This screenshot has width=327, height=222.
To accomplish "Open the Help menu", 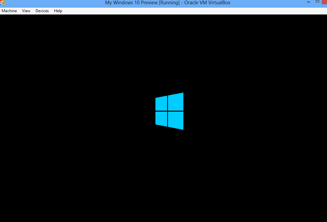I will tap(58, 11).
